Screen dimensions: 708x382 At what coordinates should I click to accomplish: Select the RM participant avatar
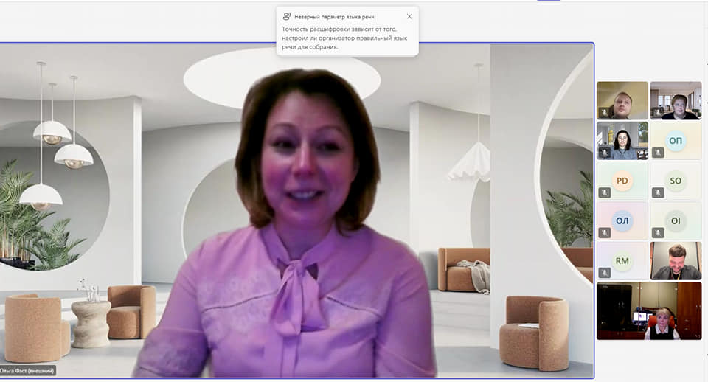point(622,260)
